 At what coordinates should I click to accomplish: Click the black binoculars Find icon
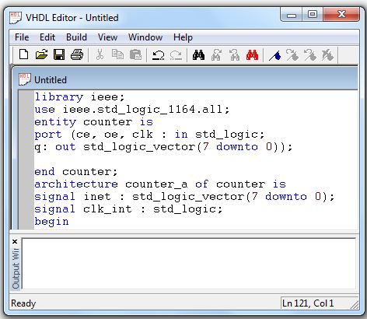[x=198, y=54]
